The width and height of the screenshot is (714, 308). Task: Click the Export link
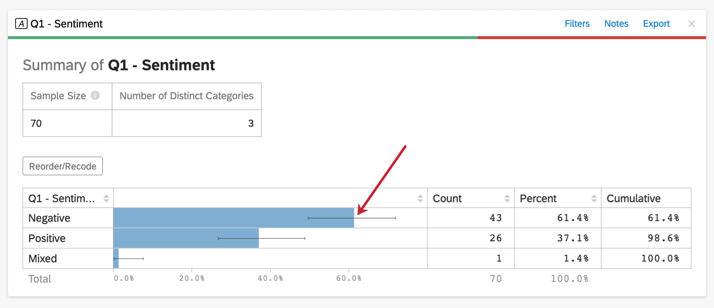pyautogui.click(x=656, y=24)
